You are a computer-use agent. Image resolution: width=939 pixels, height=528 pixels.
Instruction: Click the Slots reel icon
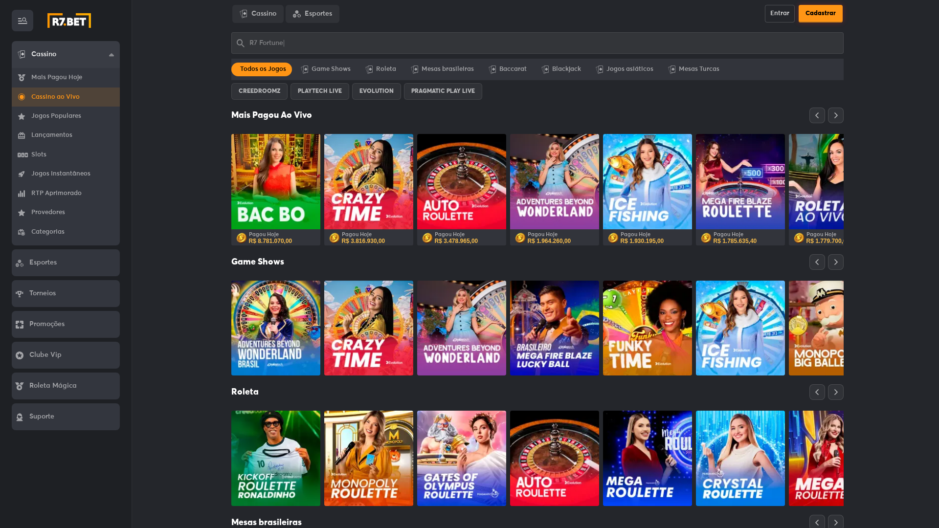[x=22, y=155]
